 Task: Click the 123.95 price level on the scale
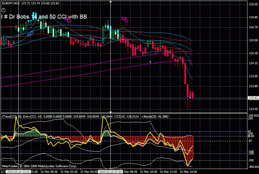(x=253, y=76)
